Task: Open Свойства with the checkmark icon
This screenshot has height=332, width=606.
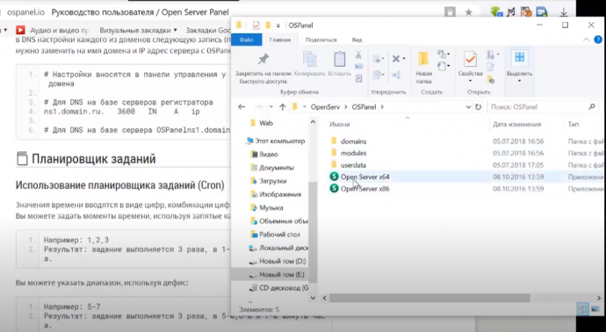Action: coord(470,60)
